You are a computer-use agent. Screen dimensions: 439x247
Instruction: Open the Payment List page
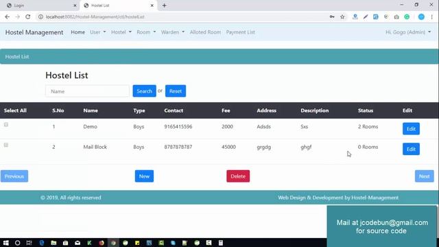(x=241, y=32)
